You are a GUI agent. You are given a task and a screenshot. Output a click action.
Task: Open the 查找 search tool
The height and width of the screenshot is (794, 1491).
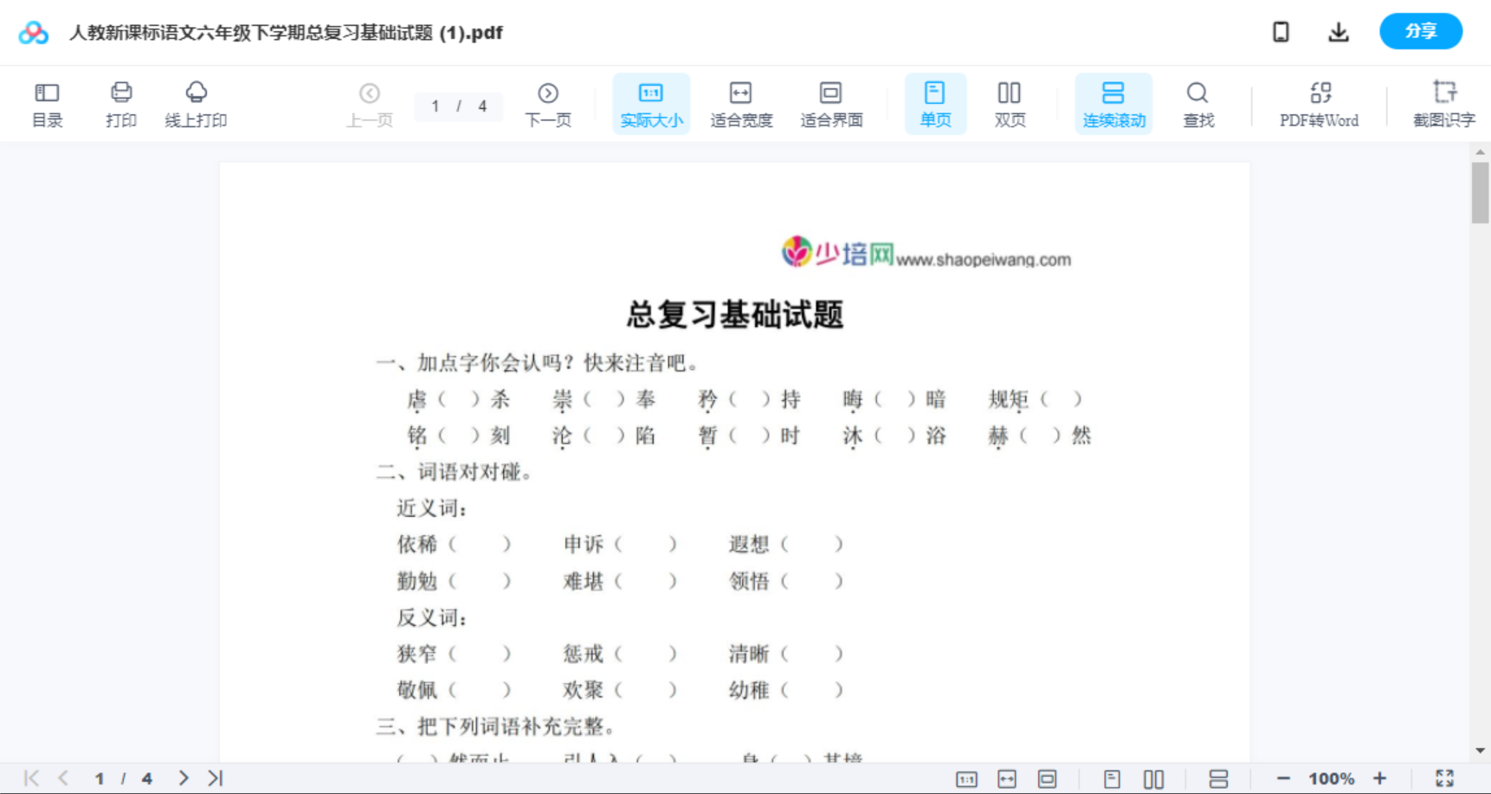(x=1197, y=103)
